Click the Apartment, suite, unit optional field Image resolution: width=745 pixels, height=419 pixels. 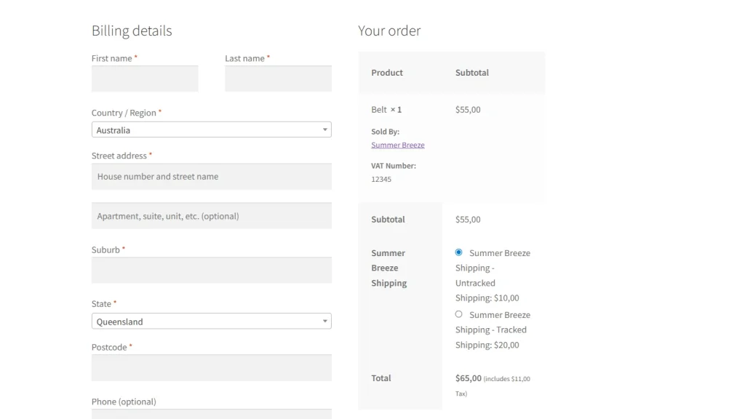click(211, 216)
